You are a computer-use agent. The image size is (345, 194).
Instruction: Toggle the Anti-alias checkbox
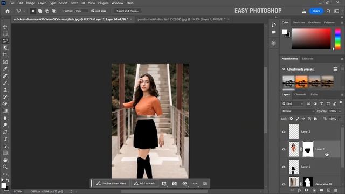tap(93, 11)
